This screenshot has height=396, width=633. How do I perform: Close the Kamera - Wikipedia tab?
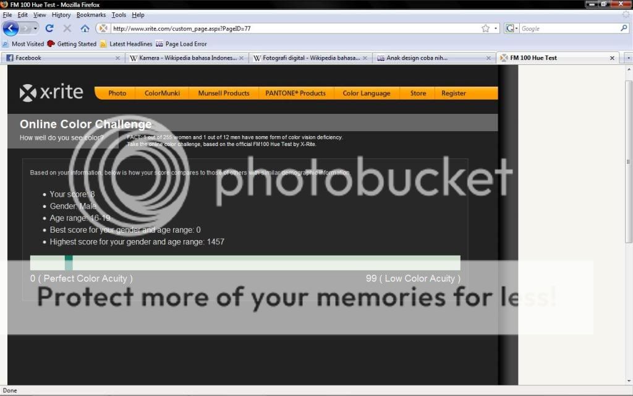(241, 58)
